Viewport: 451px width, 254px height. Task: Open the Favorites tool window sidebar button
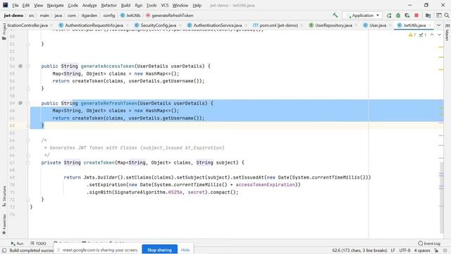tap(4, 224)
